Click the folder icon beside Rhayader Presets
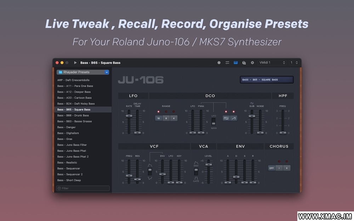This screenshot has height=221, width=354. pos(60,72)
